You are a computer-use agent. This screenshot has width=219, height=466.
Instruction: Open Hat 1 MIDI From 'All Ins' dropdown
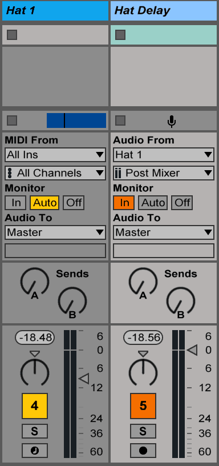tap(55, 155)
